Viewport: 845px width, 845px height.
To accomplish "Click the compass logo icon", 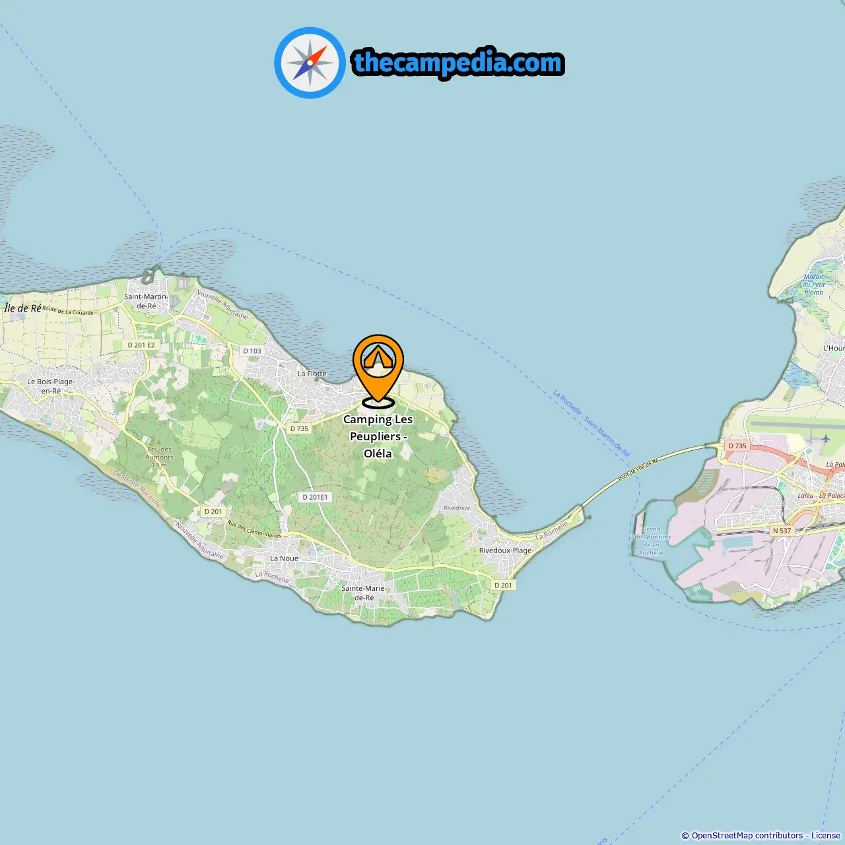I will pos(310,63).
